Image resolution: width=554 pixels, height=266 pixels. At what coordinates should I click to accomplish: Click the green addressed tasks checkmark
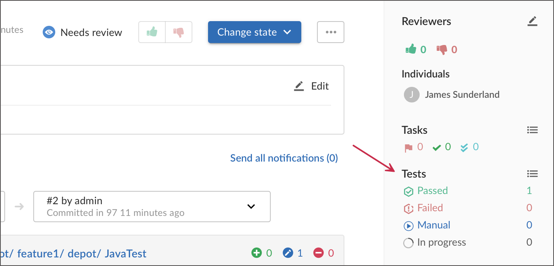point(436,147)
